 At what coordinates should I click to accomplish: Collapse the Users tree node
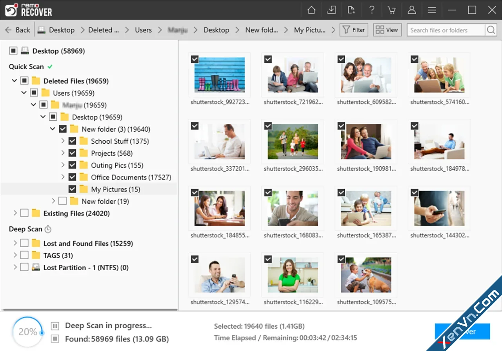coord(24,93)
